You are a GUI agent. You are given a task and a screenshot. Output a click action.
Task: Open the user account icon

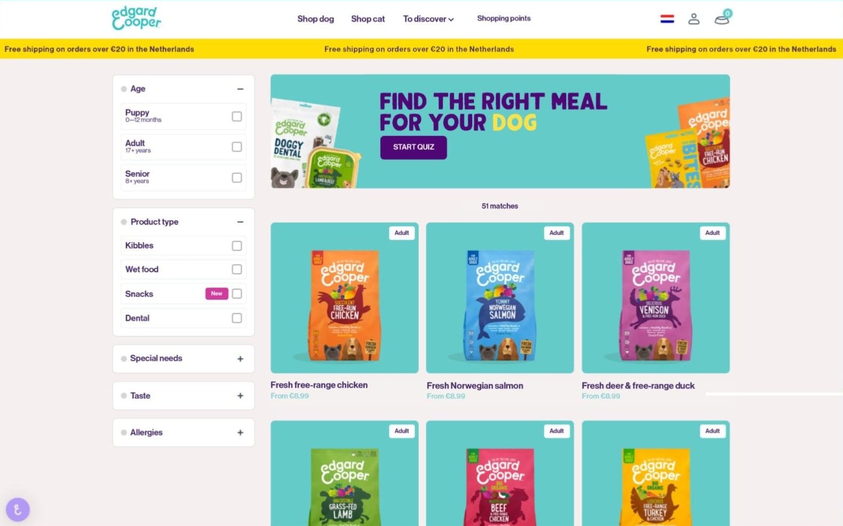694,19
